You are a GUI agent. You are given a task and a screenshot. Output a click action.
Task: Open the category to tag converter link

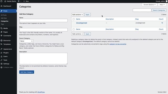coord(118,44)
